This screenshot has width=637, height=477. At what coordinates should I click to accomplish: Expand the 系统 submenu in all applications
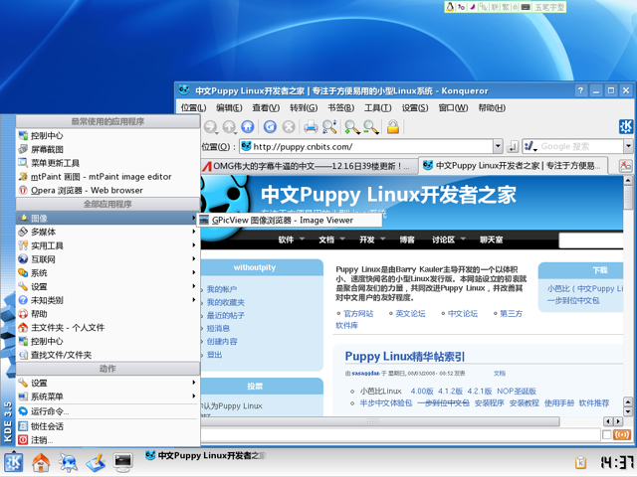(x=107, y=273)
